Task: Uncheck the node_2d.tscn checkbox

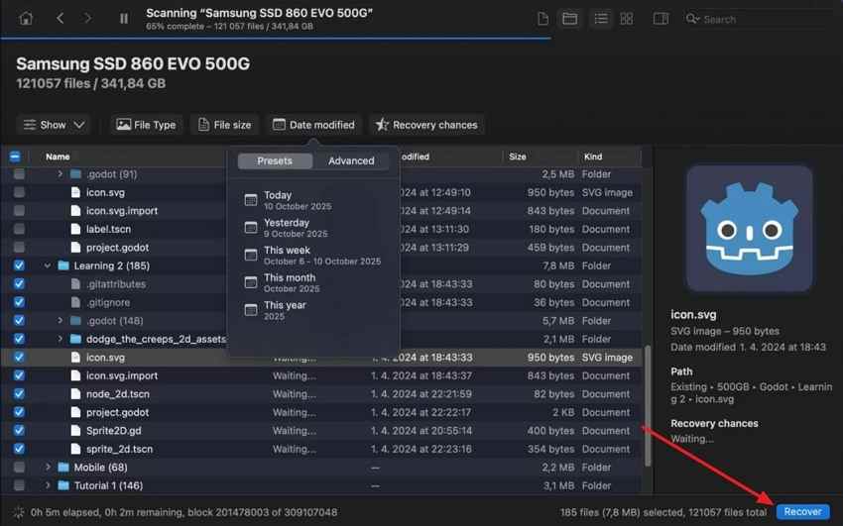Action: [x=19, y=394]
